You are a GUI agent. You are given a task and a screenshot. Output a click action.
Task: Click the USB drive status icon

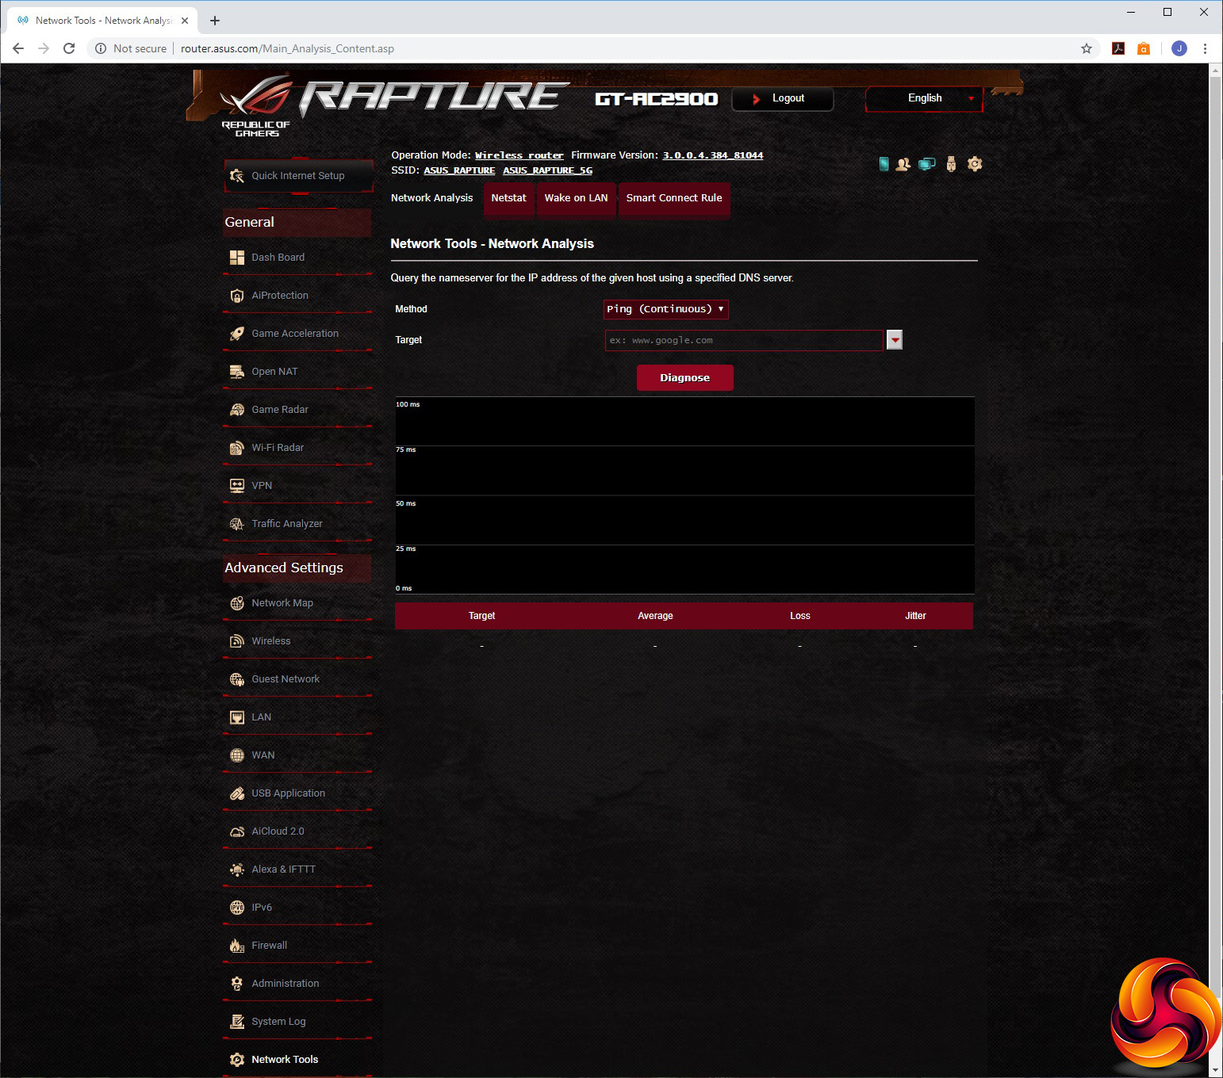951,164
